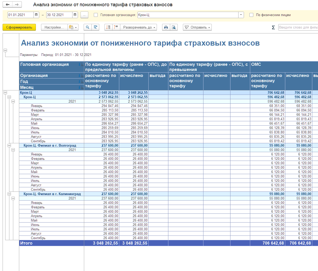Open the Головная организация Крон-Ц dropdown

tap(241, 15)
